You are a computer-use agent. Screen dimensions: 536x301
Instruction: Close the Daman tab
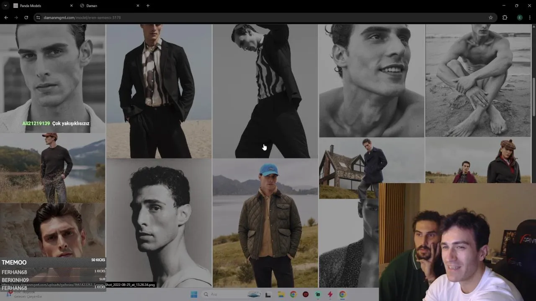(x=138, y=5)
